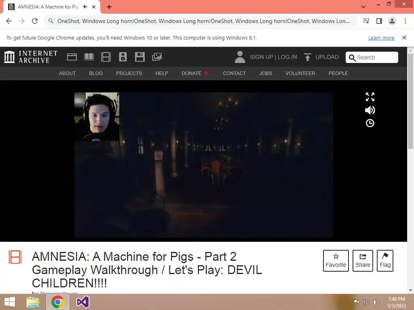414x310 pixels.
Task: Open Action Center flag tray icon
Action: 357,302
